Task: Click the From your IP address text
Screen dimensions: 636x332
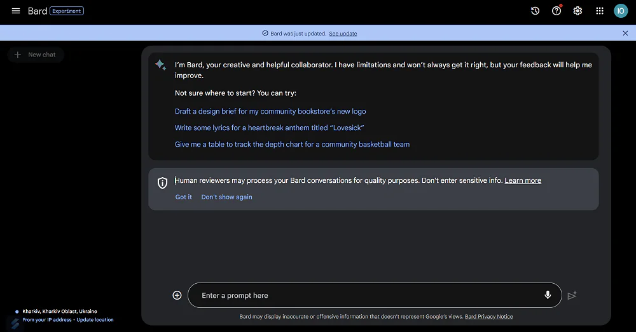Action: click(46, 320)
